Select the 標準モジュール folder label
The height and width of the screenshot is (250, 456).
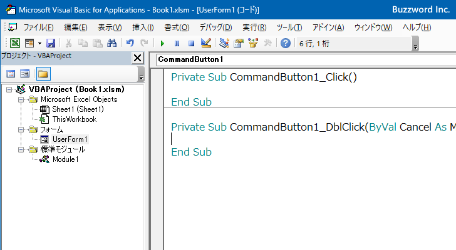(63, 149)
